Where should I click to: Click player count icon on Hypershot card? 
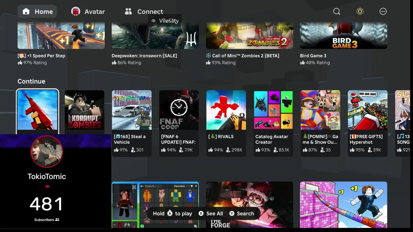tap(369, 150)
